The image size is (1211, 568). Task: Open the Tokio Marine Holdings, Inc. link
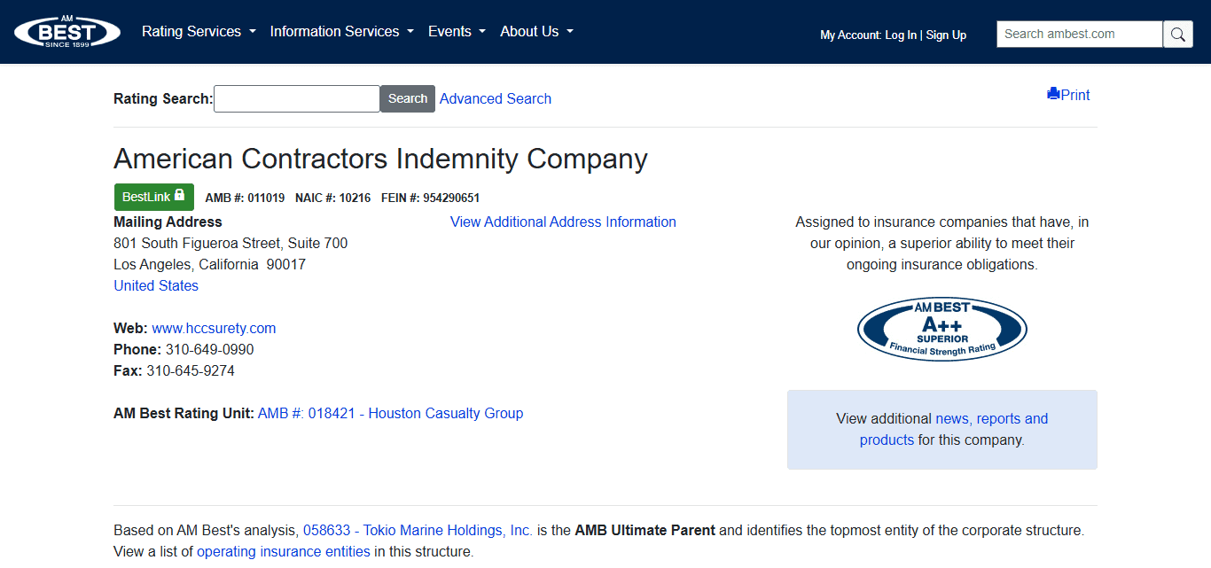pyautogui.click(x=418, y=531)
